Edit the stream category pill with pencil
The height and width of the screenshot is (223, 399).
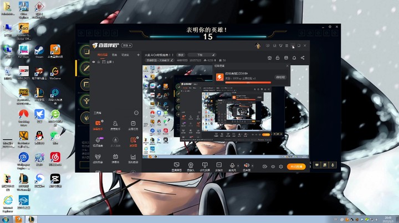159,60
